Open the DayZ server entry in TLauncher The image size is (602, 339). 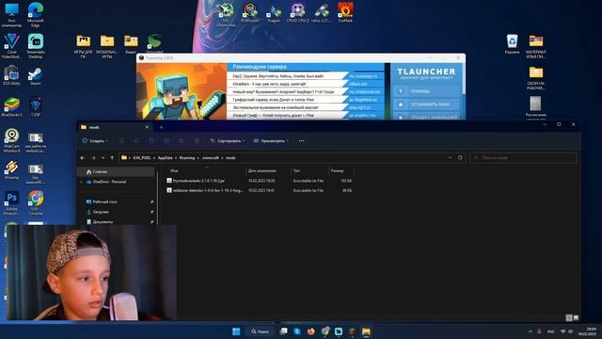point(305,76)
